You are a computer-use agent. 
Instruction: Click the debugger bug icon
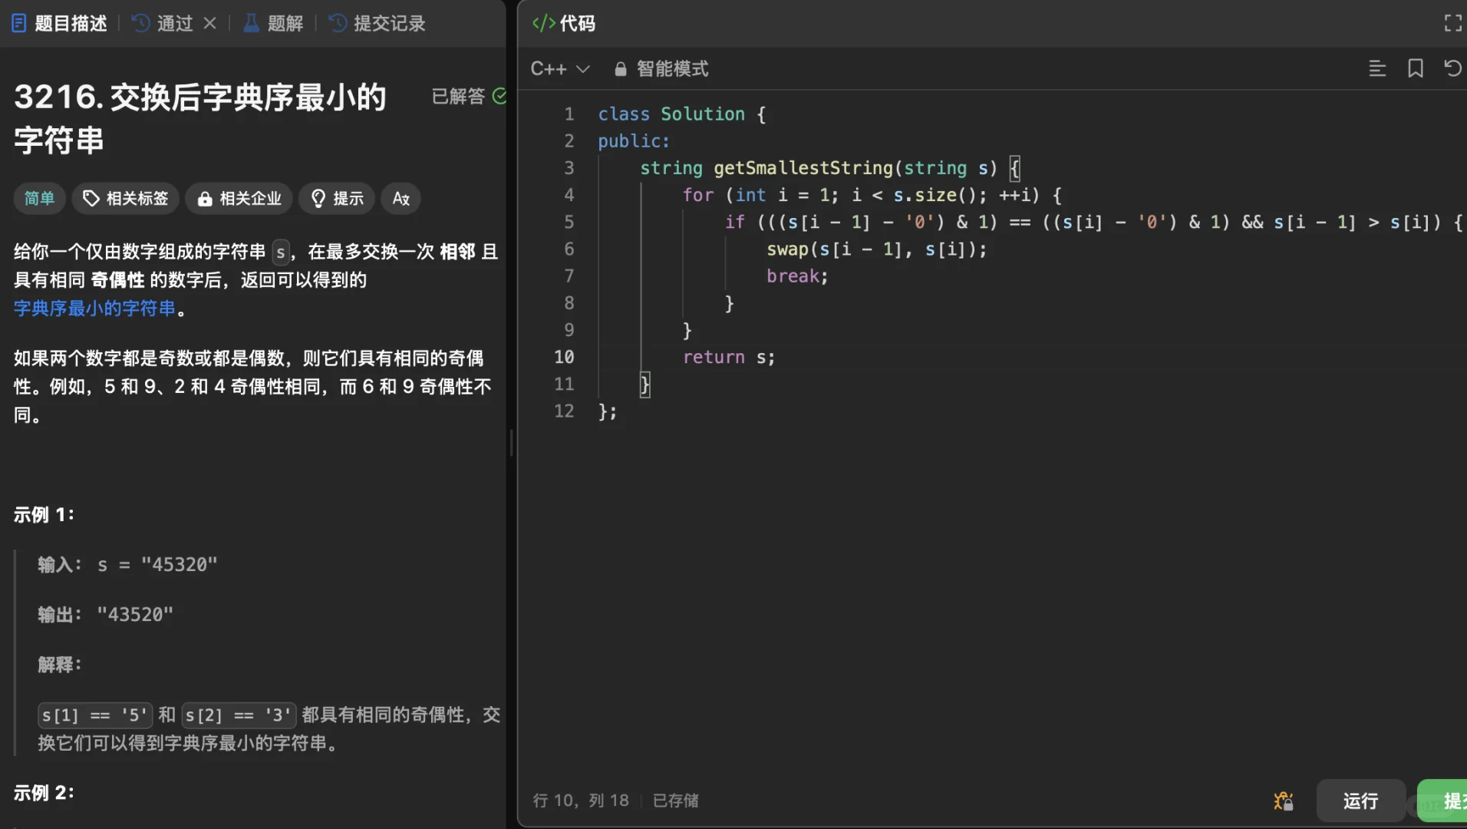pyautogui.click(x=1284, y=801)
